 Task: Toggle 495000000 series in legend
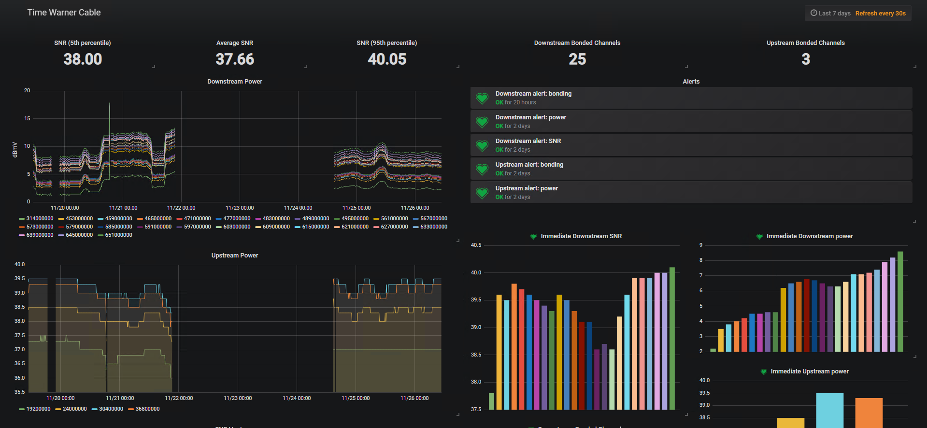click(x=355, y=219)
